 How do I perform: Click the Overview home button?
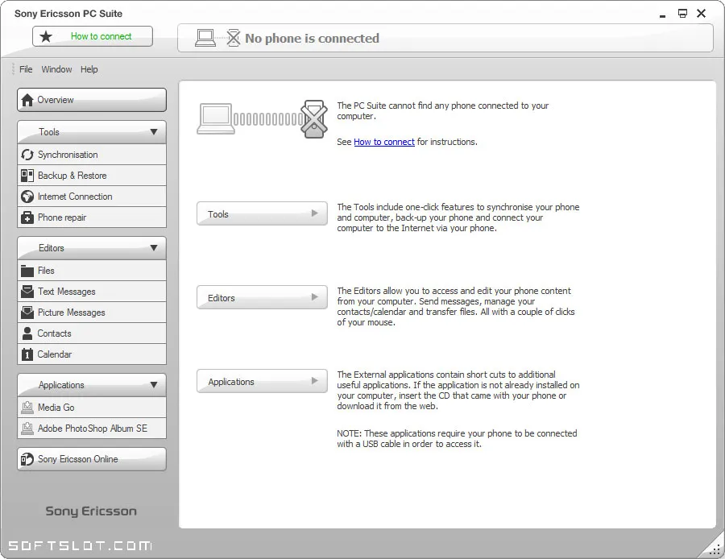coord(92,100)
